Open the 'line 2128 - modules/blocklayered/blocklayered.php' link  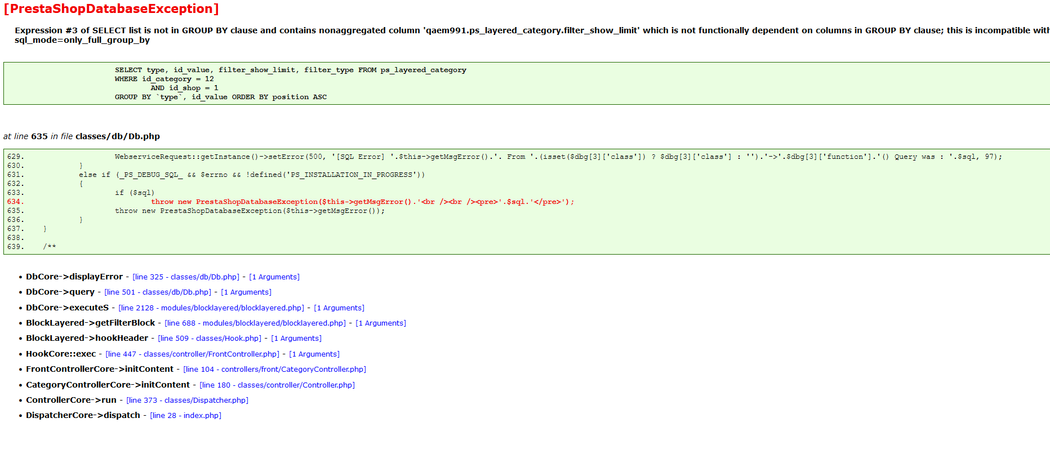[x=211, y=308]
